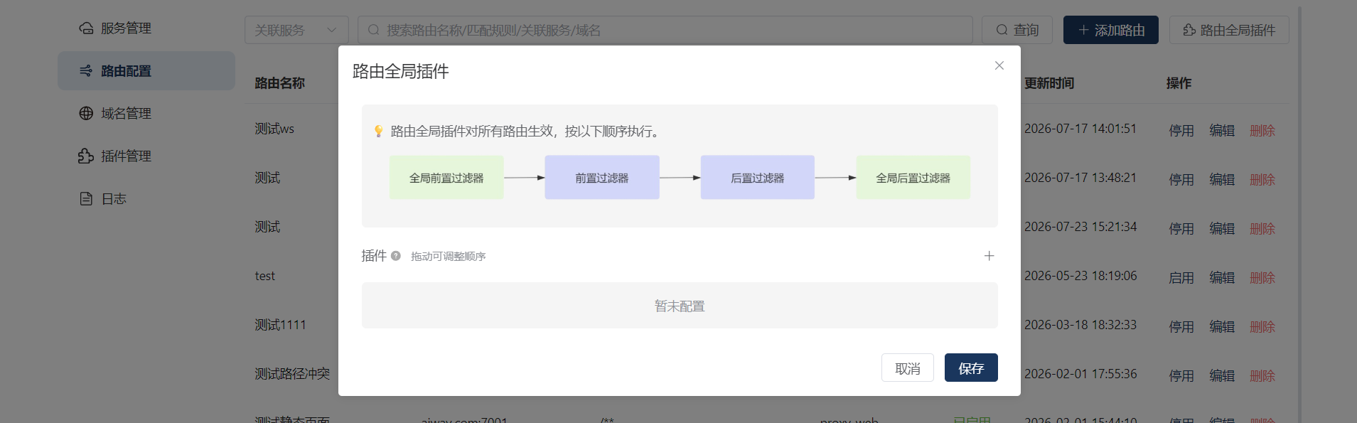Click timestamp 2026-02-01 17:55:36
The image size is (1357, 423).
click(x=1080, y=374)
